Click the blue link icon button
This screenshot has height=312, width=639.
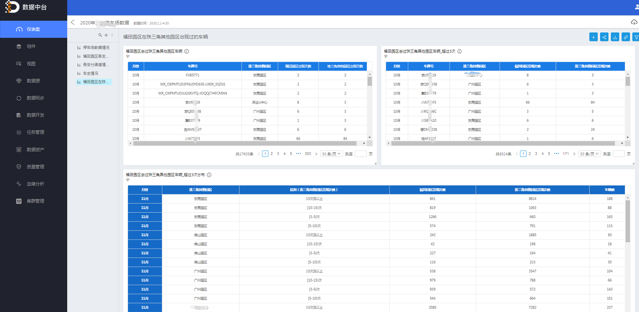pyautogui.click(x=626, y=37)
